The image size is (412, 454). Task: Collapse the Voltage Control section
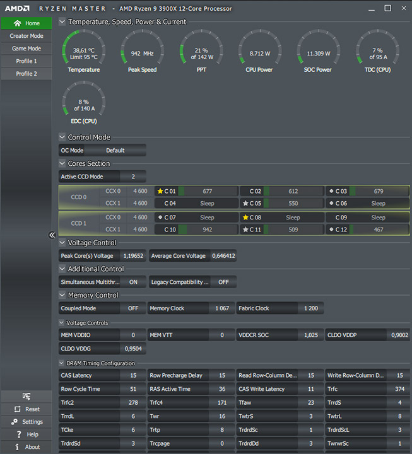[x=62, y=242]
